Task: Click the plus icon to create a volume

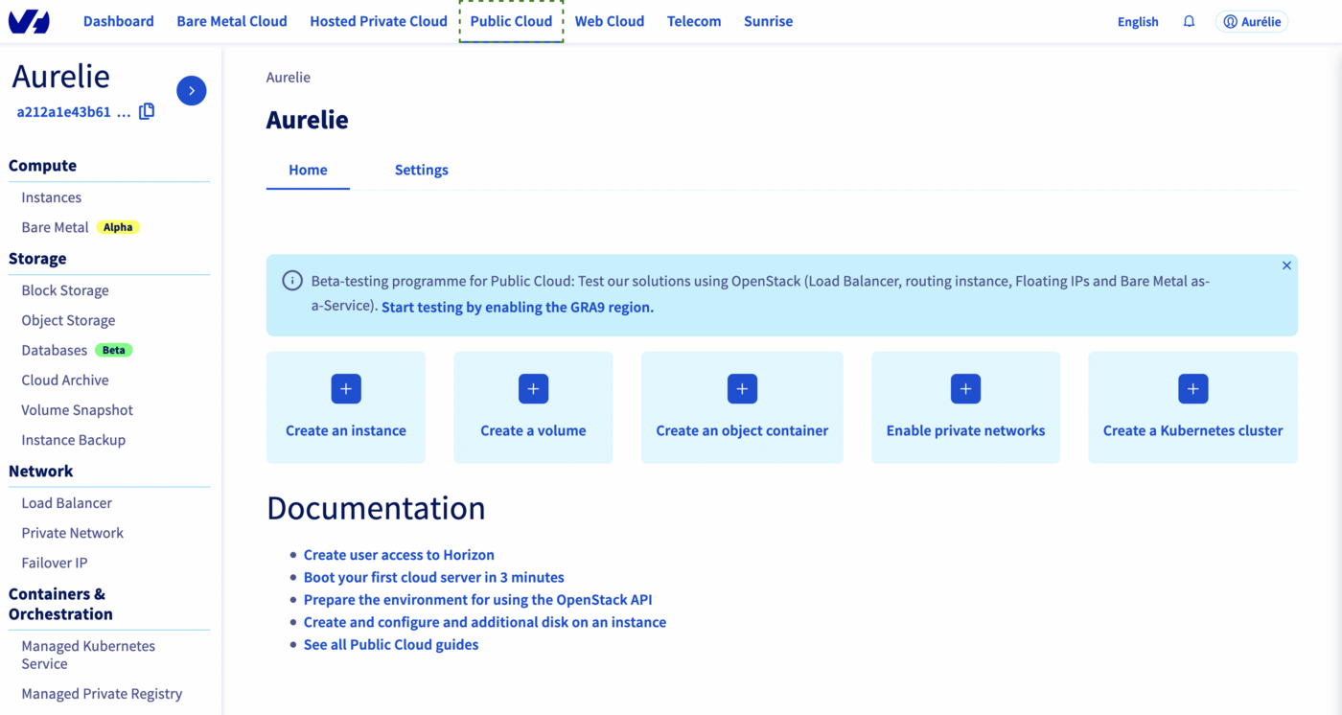Action: (533, 389)
